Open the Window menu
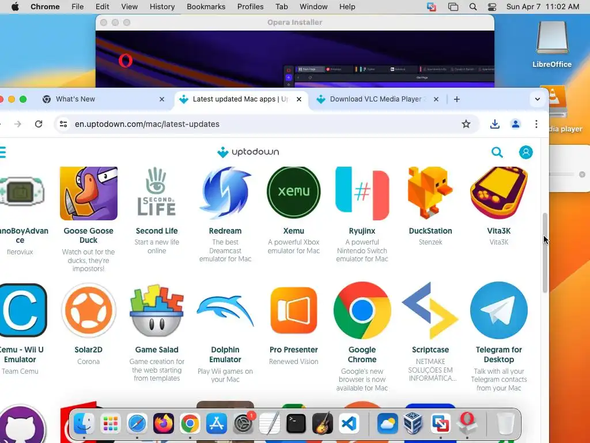 point(313,7)
